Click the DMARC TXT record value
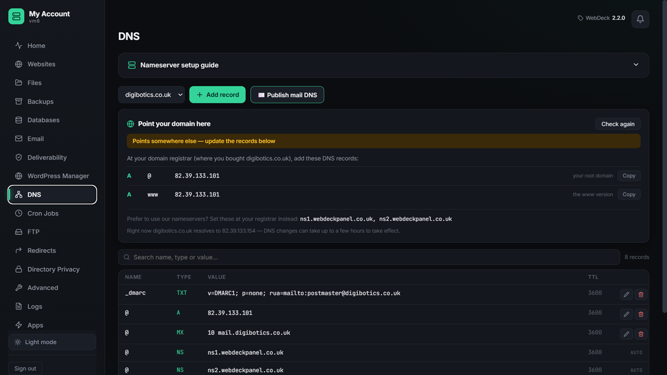Screen dimensions: 667x375 (304, 293)
